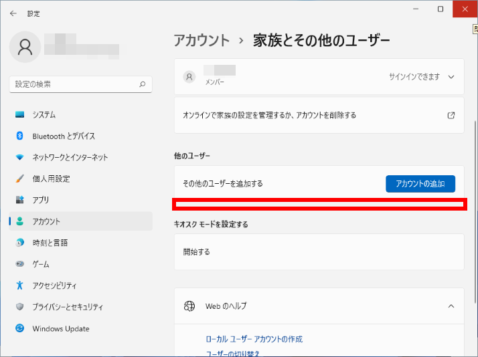Click the アカウントの追加 button

click(x=420, y=184)
